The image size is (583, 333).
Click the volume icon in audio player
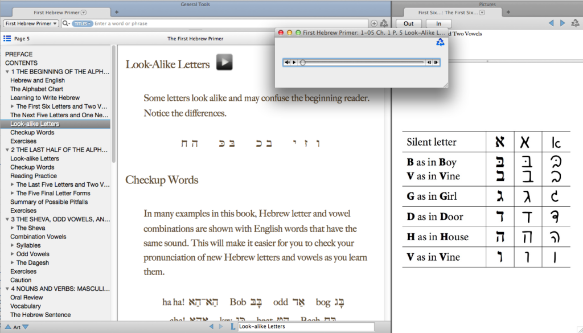[x=288, y=63]
